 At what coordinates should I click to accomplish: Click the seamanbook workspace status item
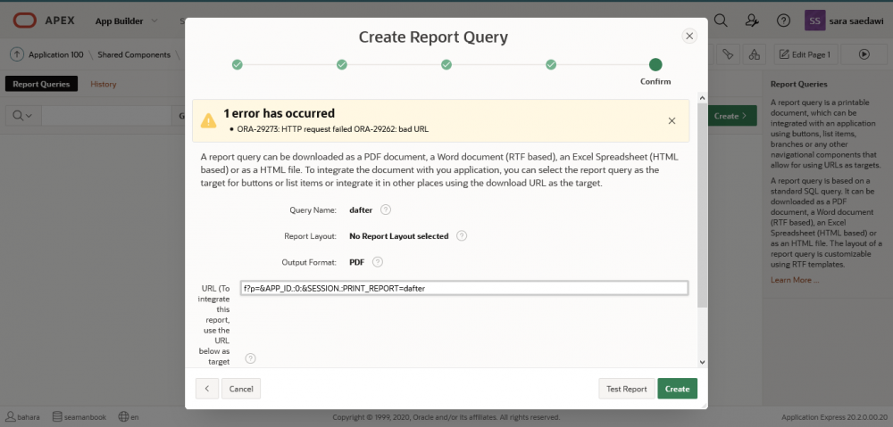coord(79,417)
